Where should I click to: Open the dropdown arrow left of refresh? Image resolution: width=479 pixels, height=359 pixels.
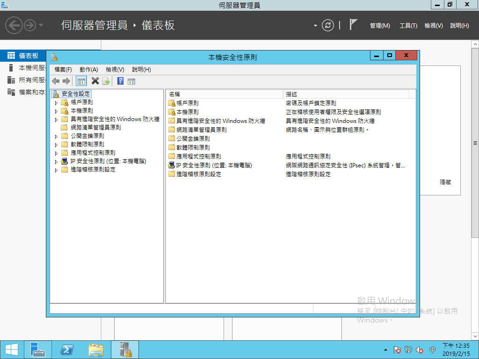tap(315, 26)
